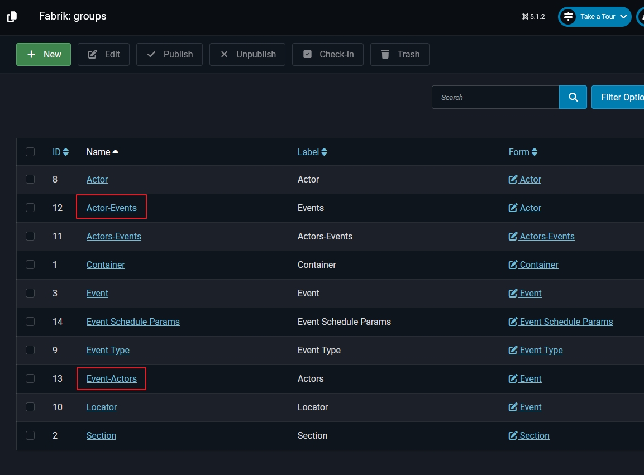Screen dimensions: 644x475
Task: Toggle the select-all checkbox in table header
Action: pos(30,152)
